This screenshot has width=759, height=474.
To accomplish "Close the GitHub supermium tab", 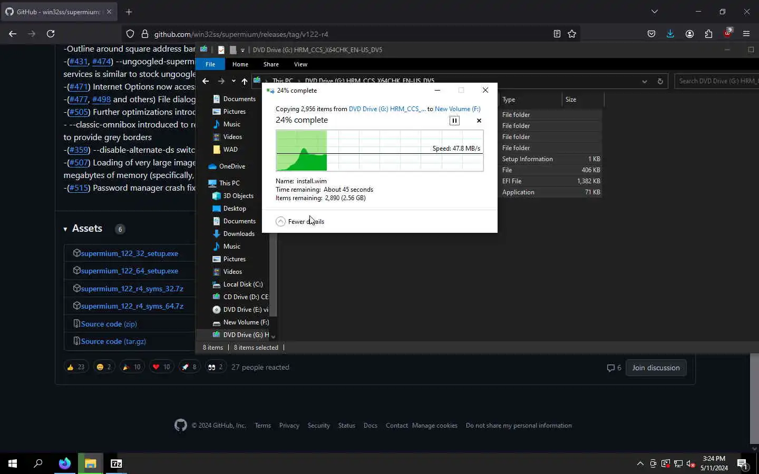I will tap(109, 12).
